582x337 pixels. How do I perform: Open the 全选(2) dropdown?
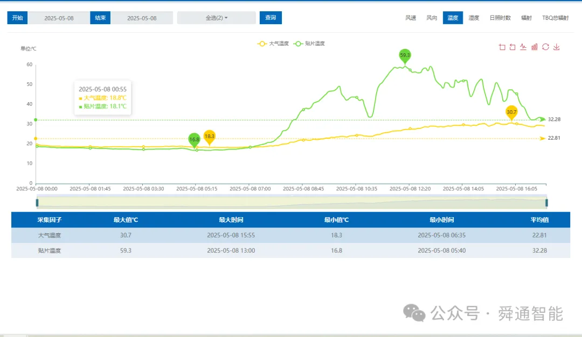click(217, 18)
